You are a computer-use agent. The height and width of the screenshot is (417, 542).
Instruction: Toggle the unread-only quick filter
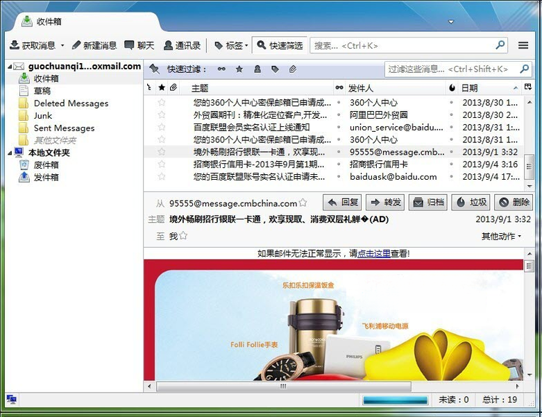tap(221, 69)
